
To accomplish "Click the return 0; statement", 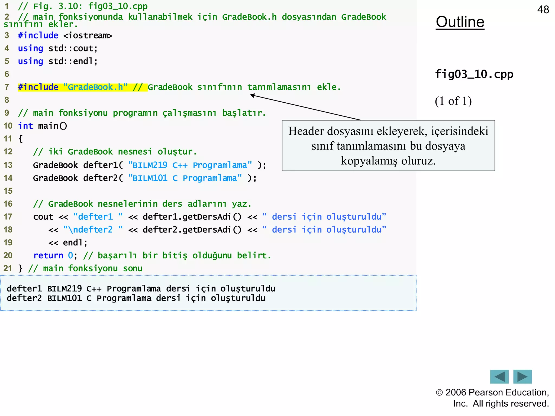I will coord(55,255).
